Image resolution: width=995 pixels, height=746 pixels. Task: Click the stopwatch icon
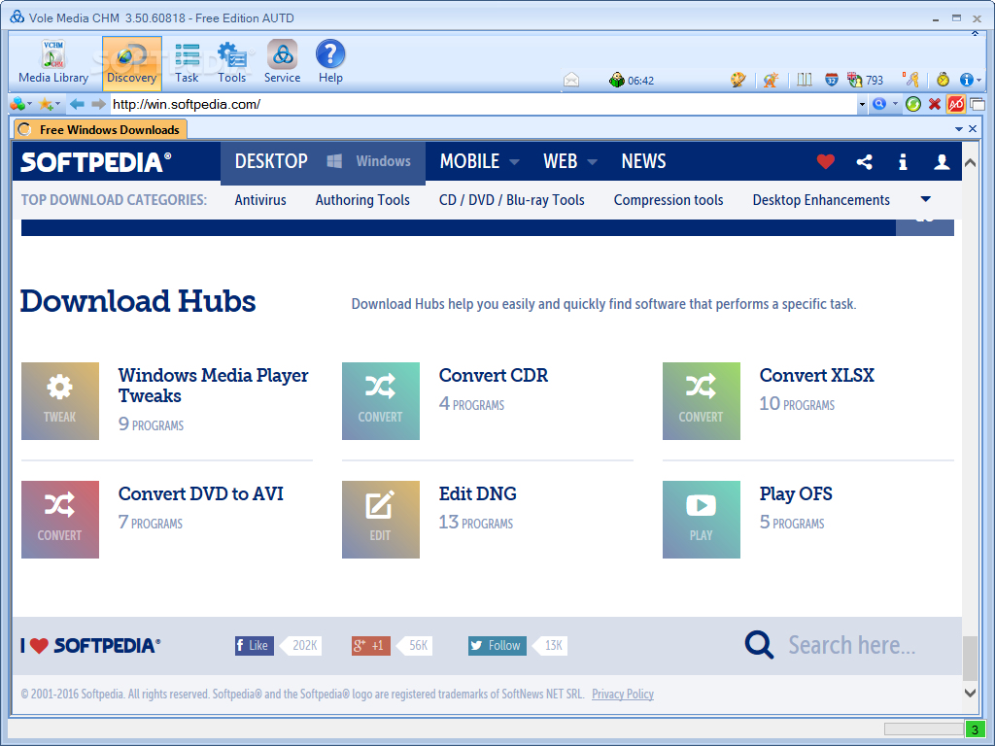click(943, 80)
